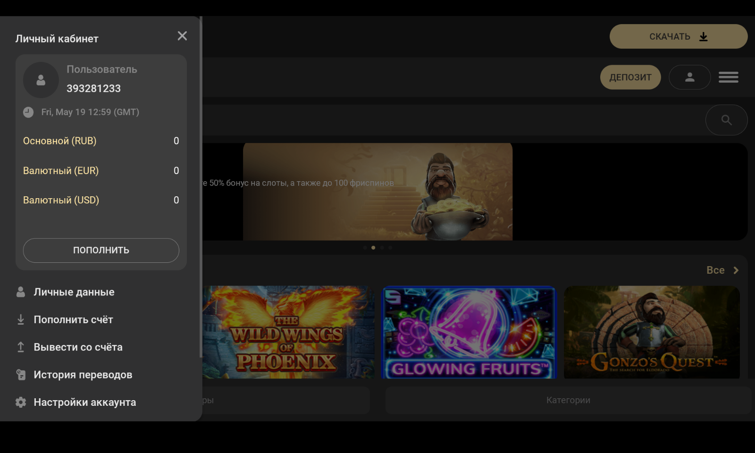Click the user ID 393281233
This screenshot has height=453, width=755.
point(93,89)
